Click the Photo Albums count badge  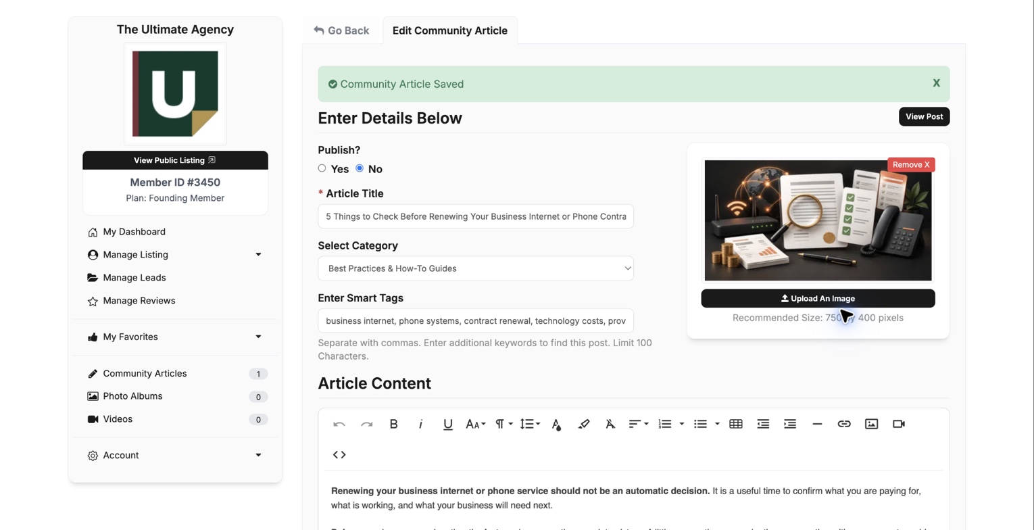tap(258, 397)
